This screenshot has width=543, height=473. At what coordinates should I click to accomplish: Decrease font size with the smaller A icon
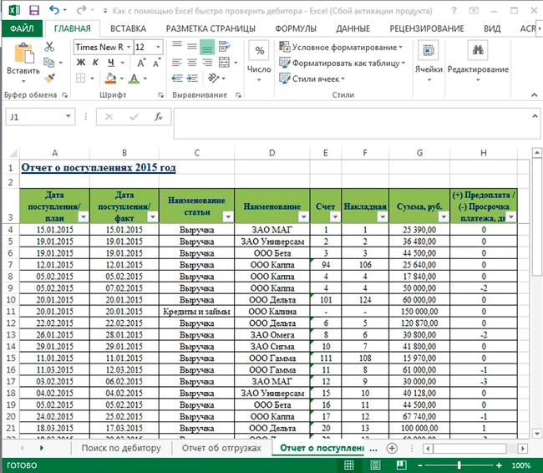tap(156, 63)
